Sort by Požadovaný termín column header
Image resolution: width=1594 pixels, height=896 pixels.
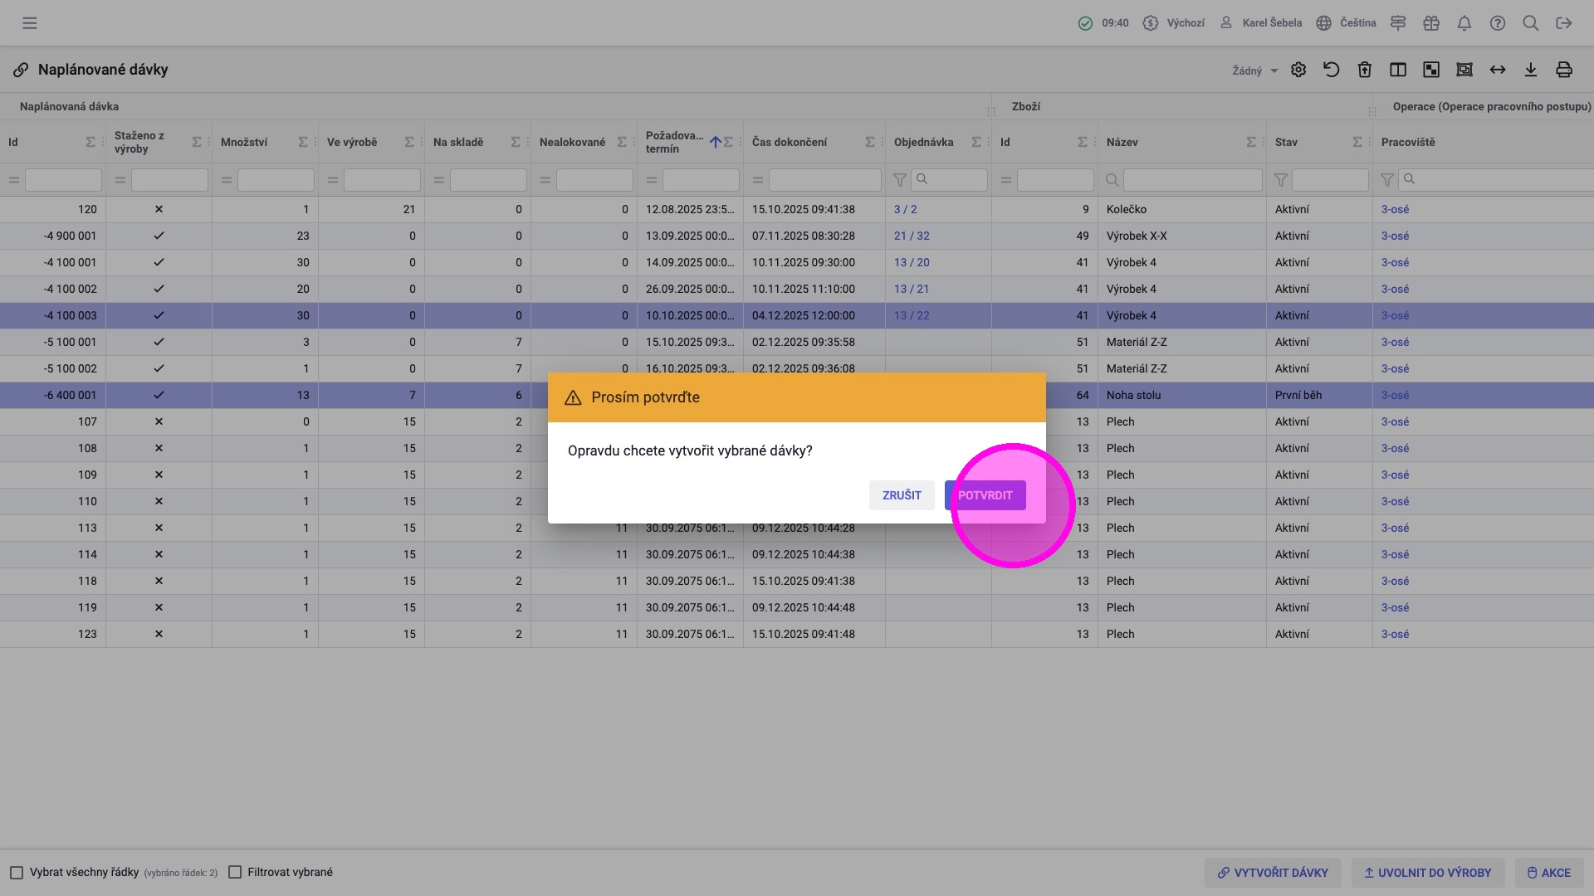(674, 142)
